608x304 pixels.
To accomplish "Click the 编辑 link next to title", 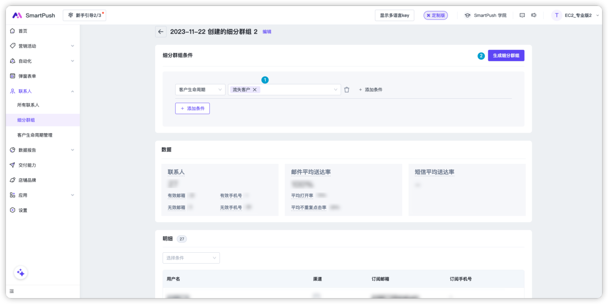I will pyautogui.click(x=267, y=32).
